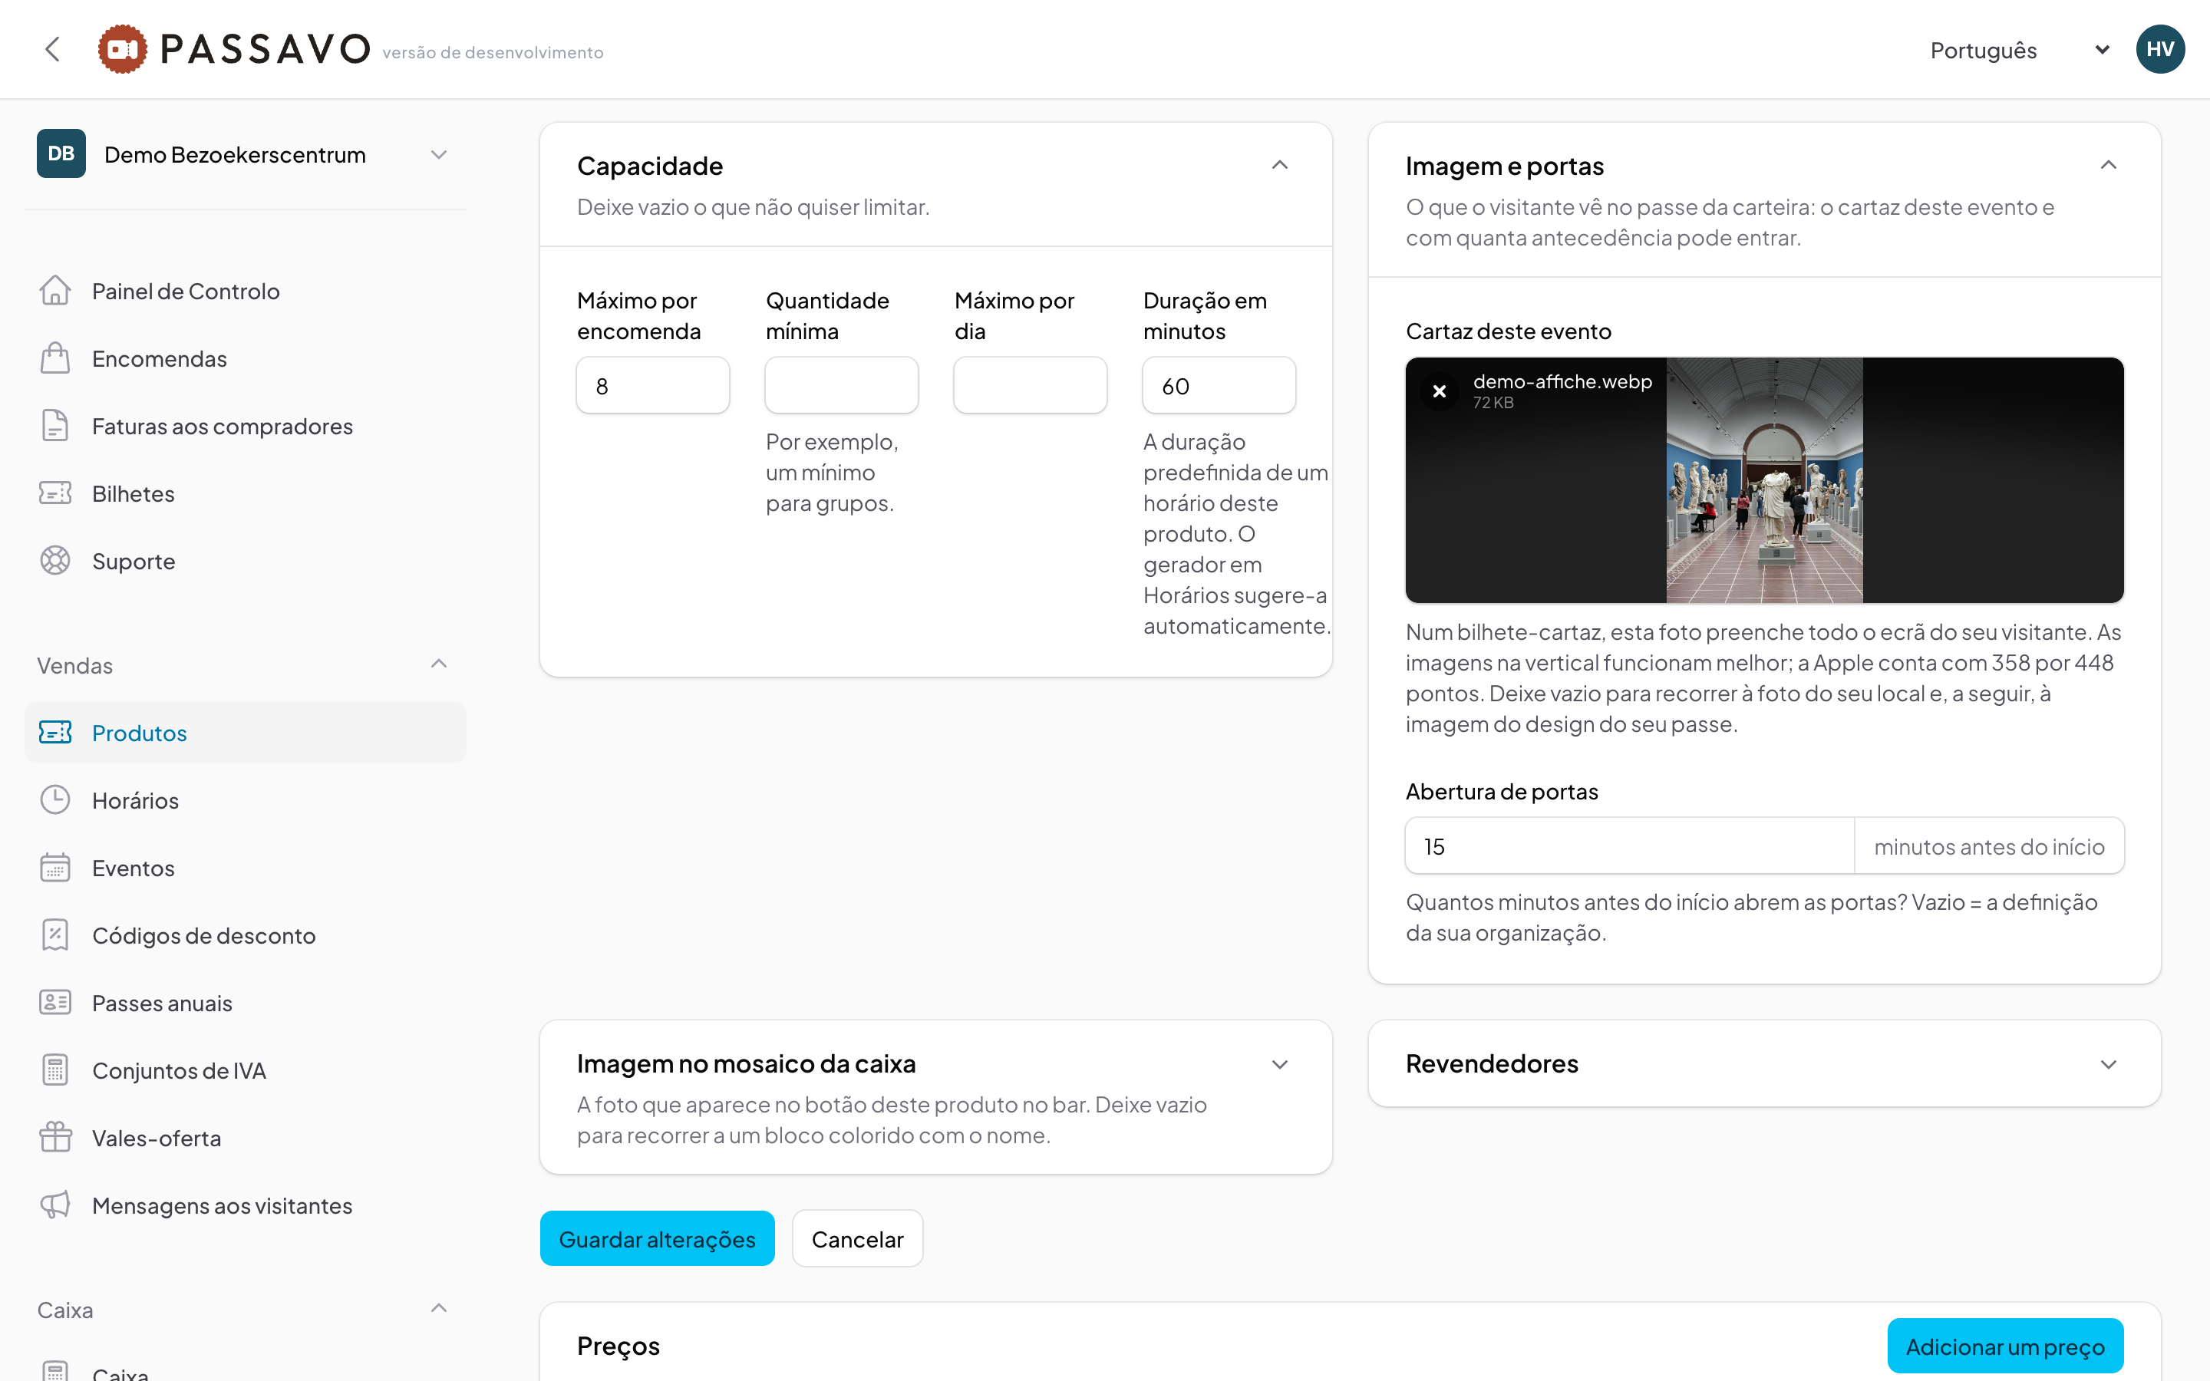The image size is (2210, 1381).
Task: Click the Cancelar button
Action: [x=857, y=1238]
